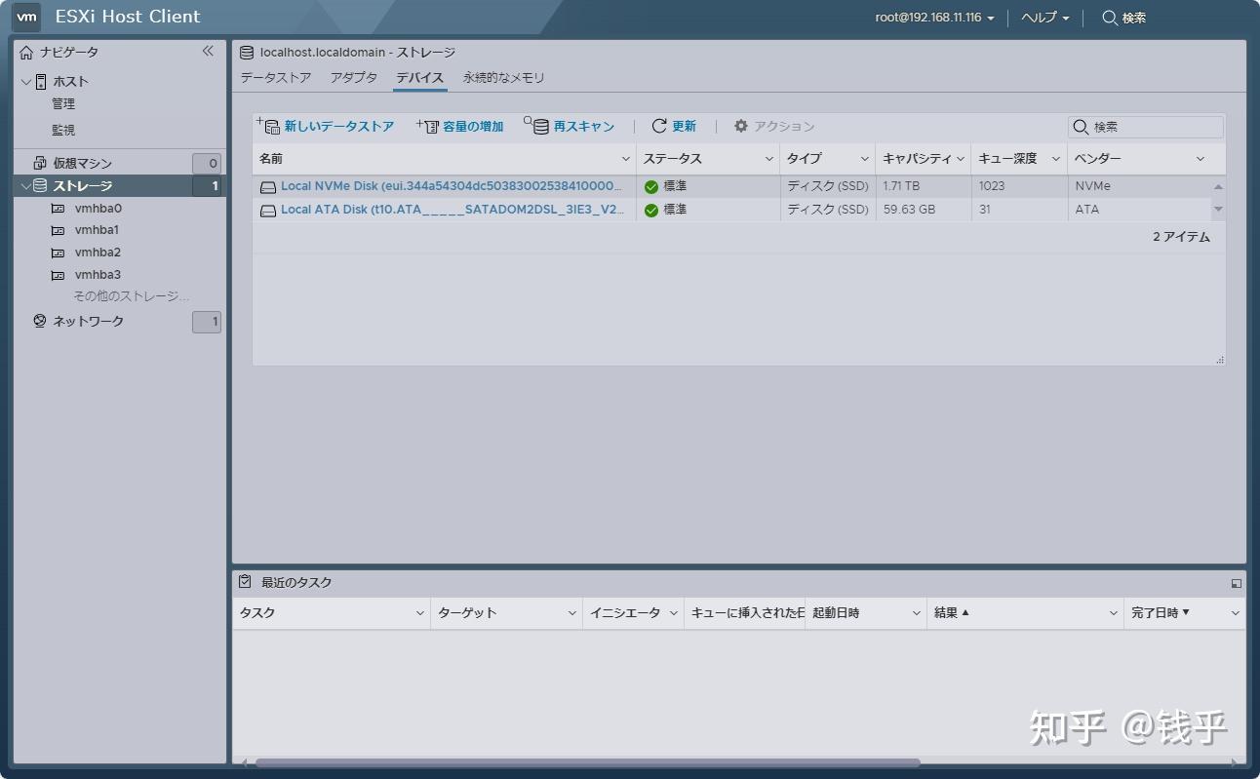Click the green status check for ATA disk
Viewport: 1260px width, 779px height.
click(x=651, y=210)
